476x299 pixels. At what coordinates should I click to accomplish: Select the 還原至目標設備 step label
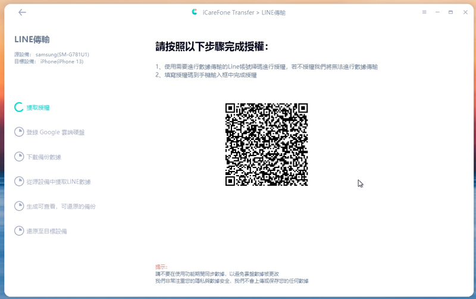46,231
